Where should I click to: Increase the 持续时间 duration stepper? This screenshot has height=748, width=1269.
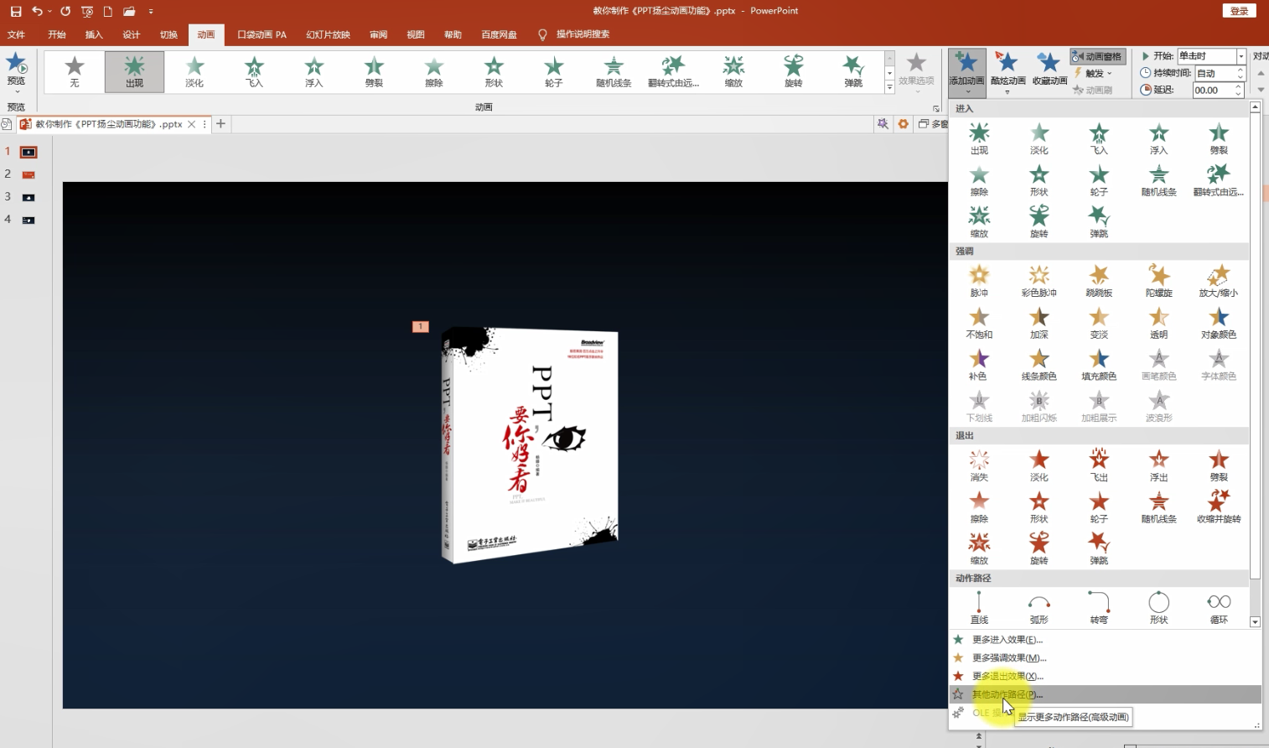click(x=1241, y=70)
